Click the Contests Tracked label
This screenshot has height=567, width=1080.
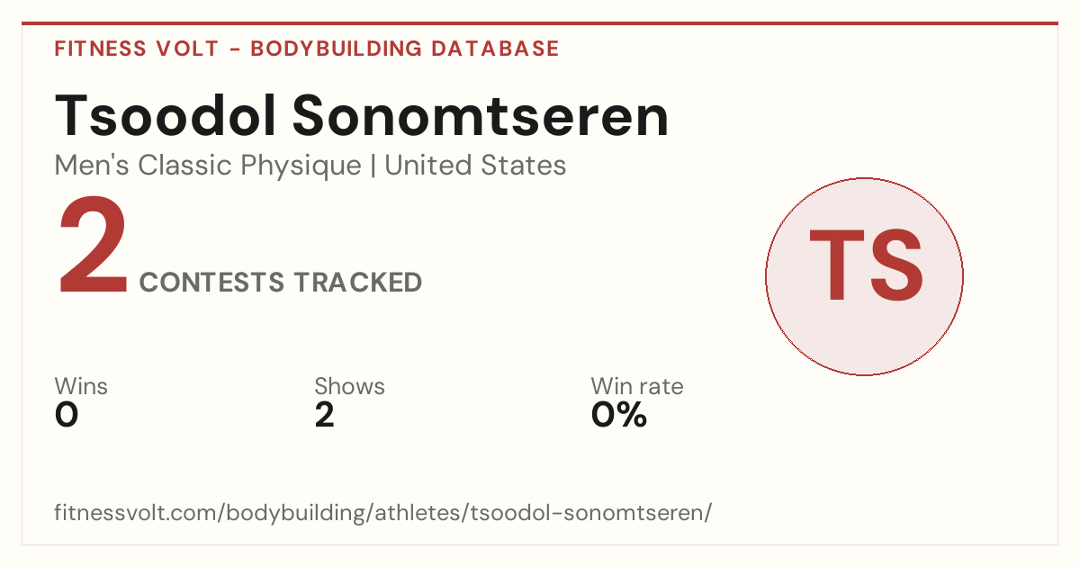[x=281, y=283]
